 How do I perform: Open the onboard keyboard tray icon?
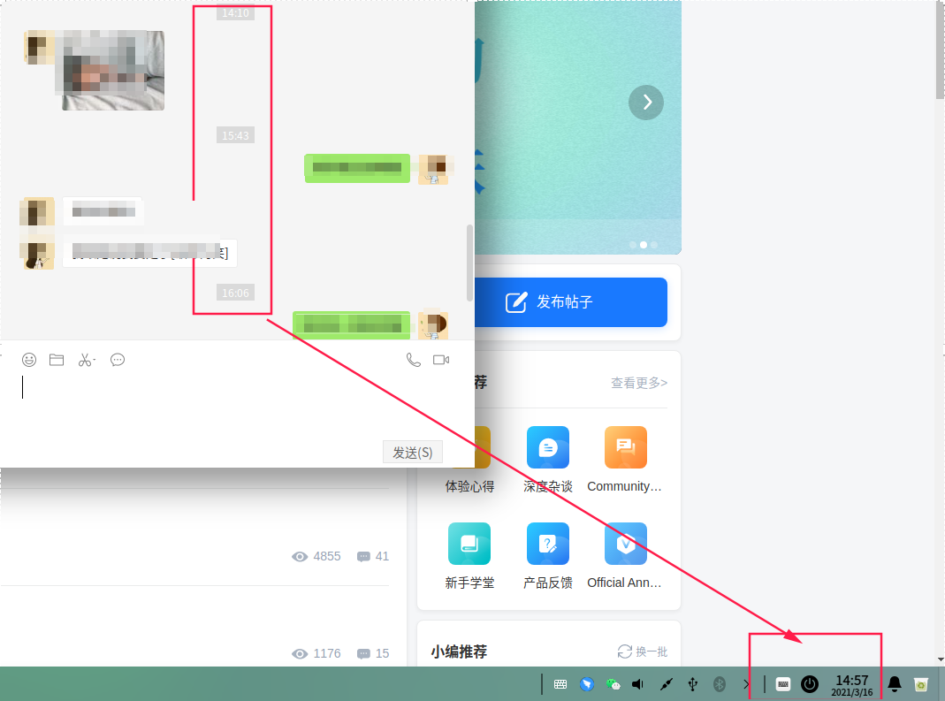tap(560, 684)
